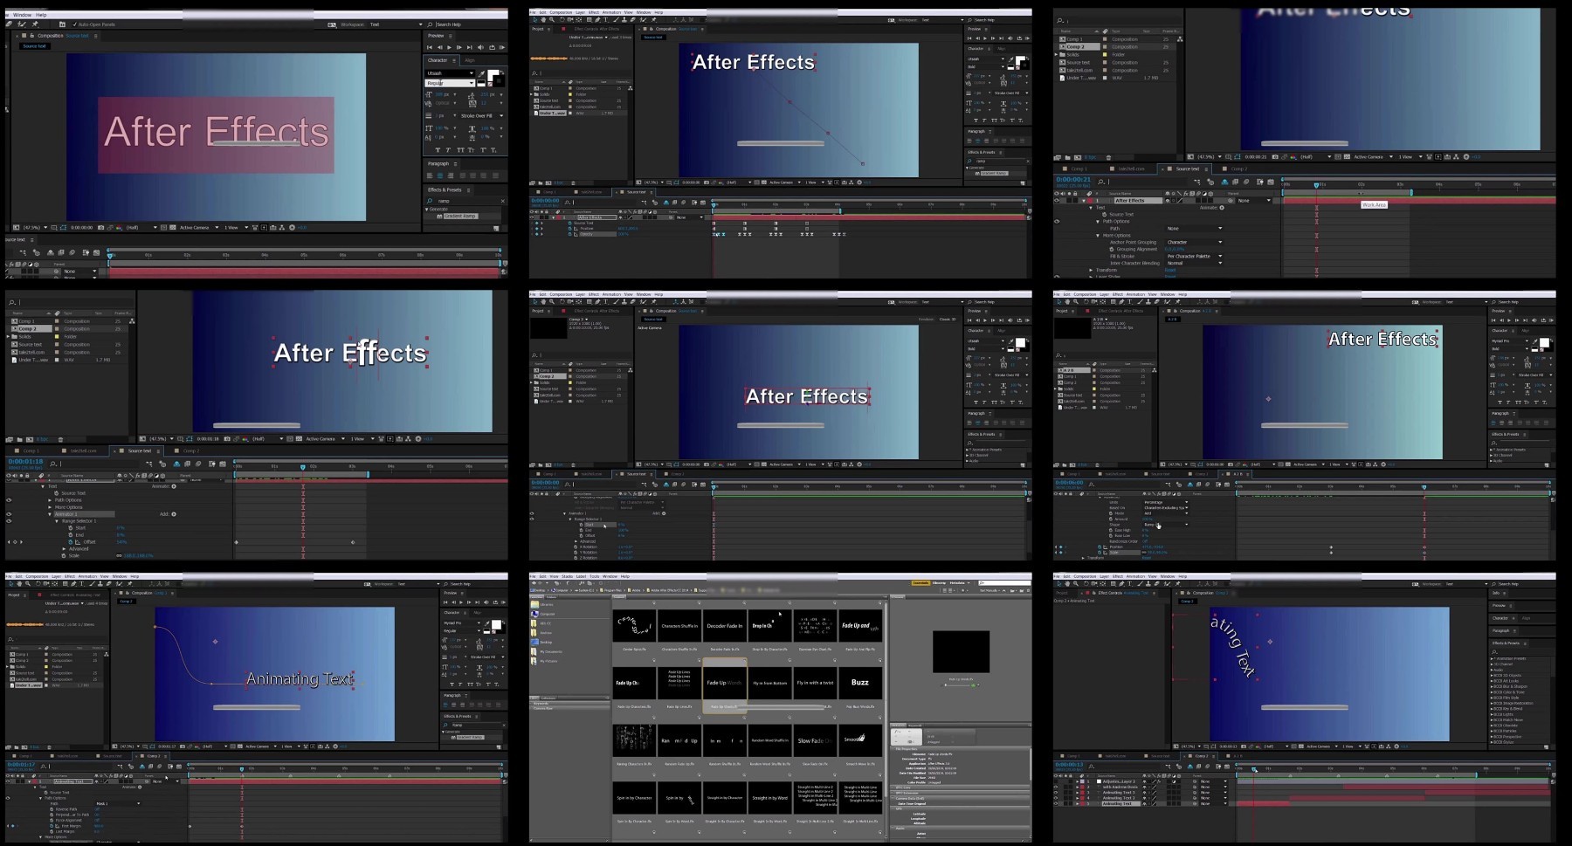Switch to Align tab in pink-highlight frame
Image resolution: width=1572 pixels, height=846 pixels.
(470, 60)
